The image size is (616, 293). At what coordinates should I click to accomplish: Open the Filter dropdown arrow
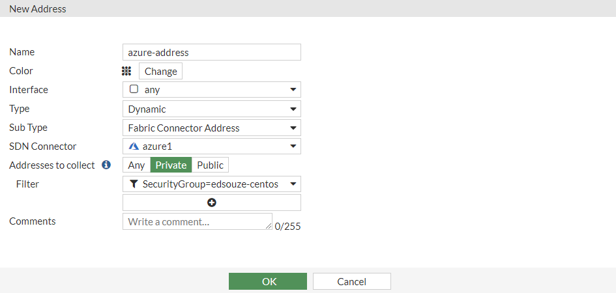293,184
